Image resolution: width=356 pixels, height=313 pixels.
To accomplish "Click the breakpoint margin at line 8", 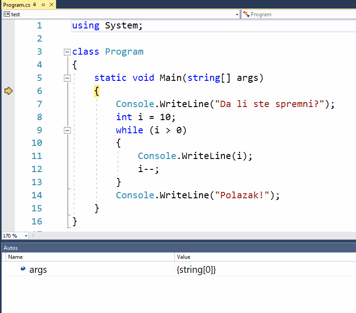I will pos(8,117).
